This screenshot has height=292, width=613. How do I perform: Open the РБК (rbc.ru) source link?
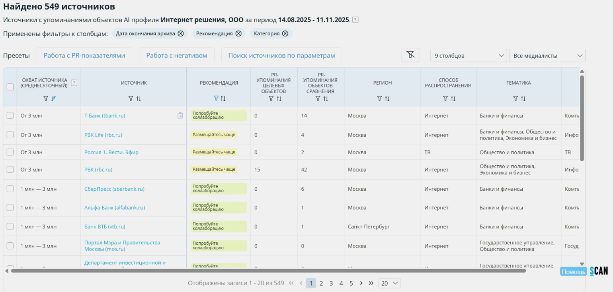pyautogui.click(x=98, y=170)
